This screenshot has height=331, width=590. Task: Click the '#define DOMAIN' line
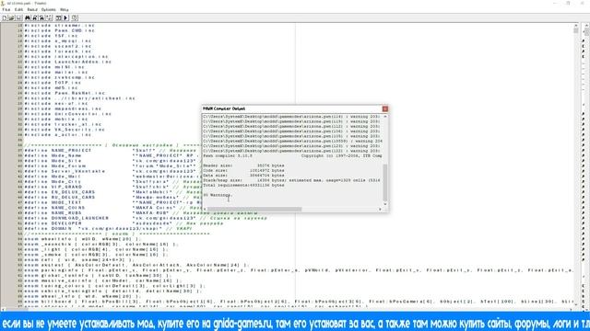109,228
